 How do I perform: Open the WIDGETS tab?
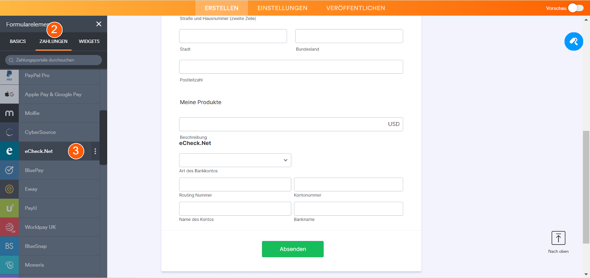89,42
